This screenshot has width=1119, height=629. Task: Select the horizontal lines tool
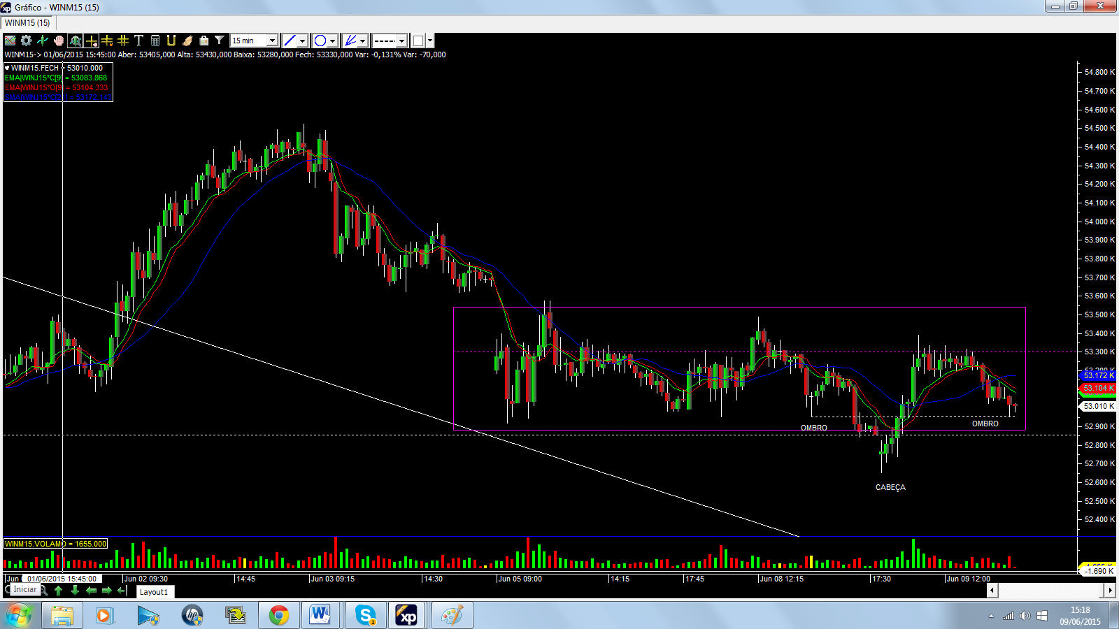pos(107,41)
